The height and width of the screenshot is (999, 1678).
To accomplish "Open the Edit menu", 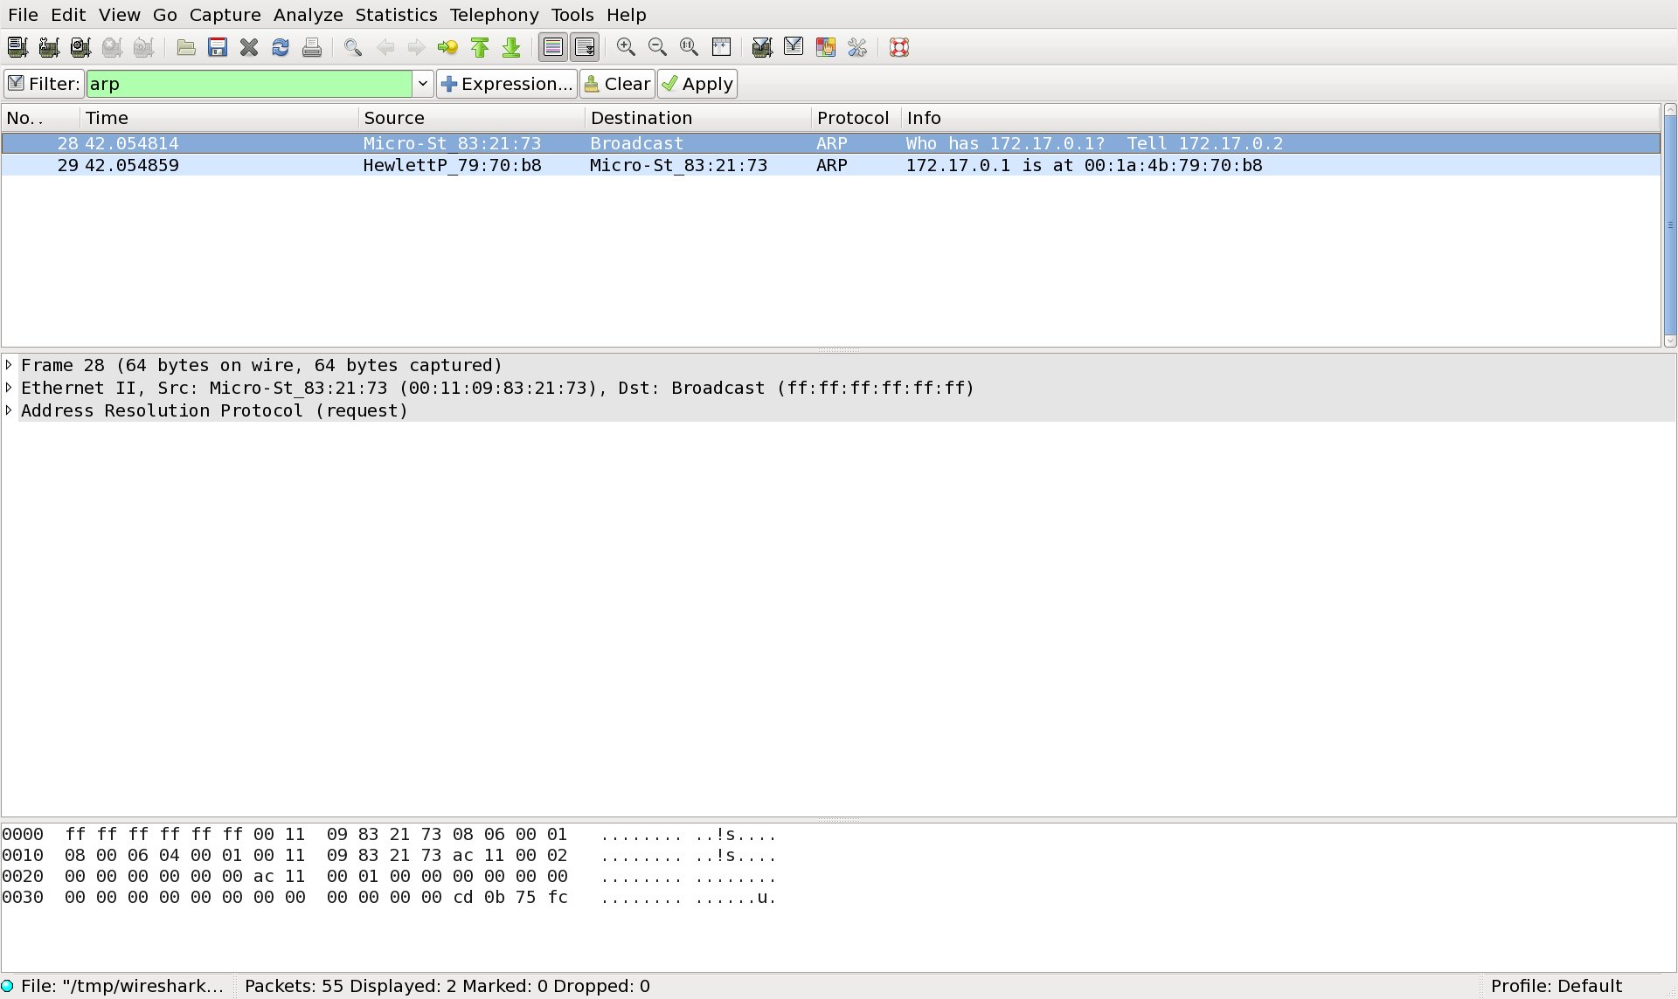I will (x=68, y=15).
